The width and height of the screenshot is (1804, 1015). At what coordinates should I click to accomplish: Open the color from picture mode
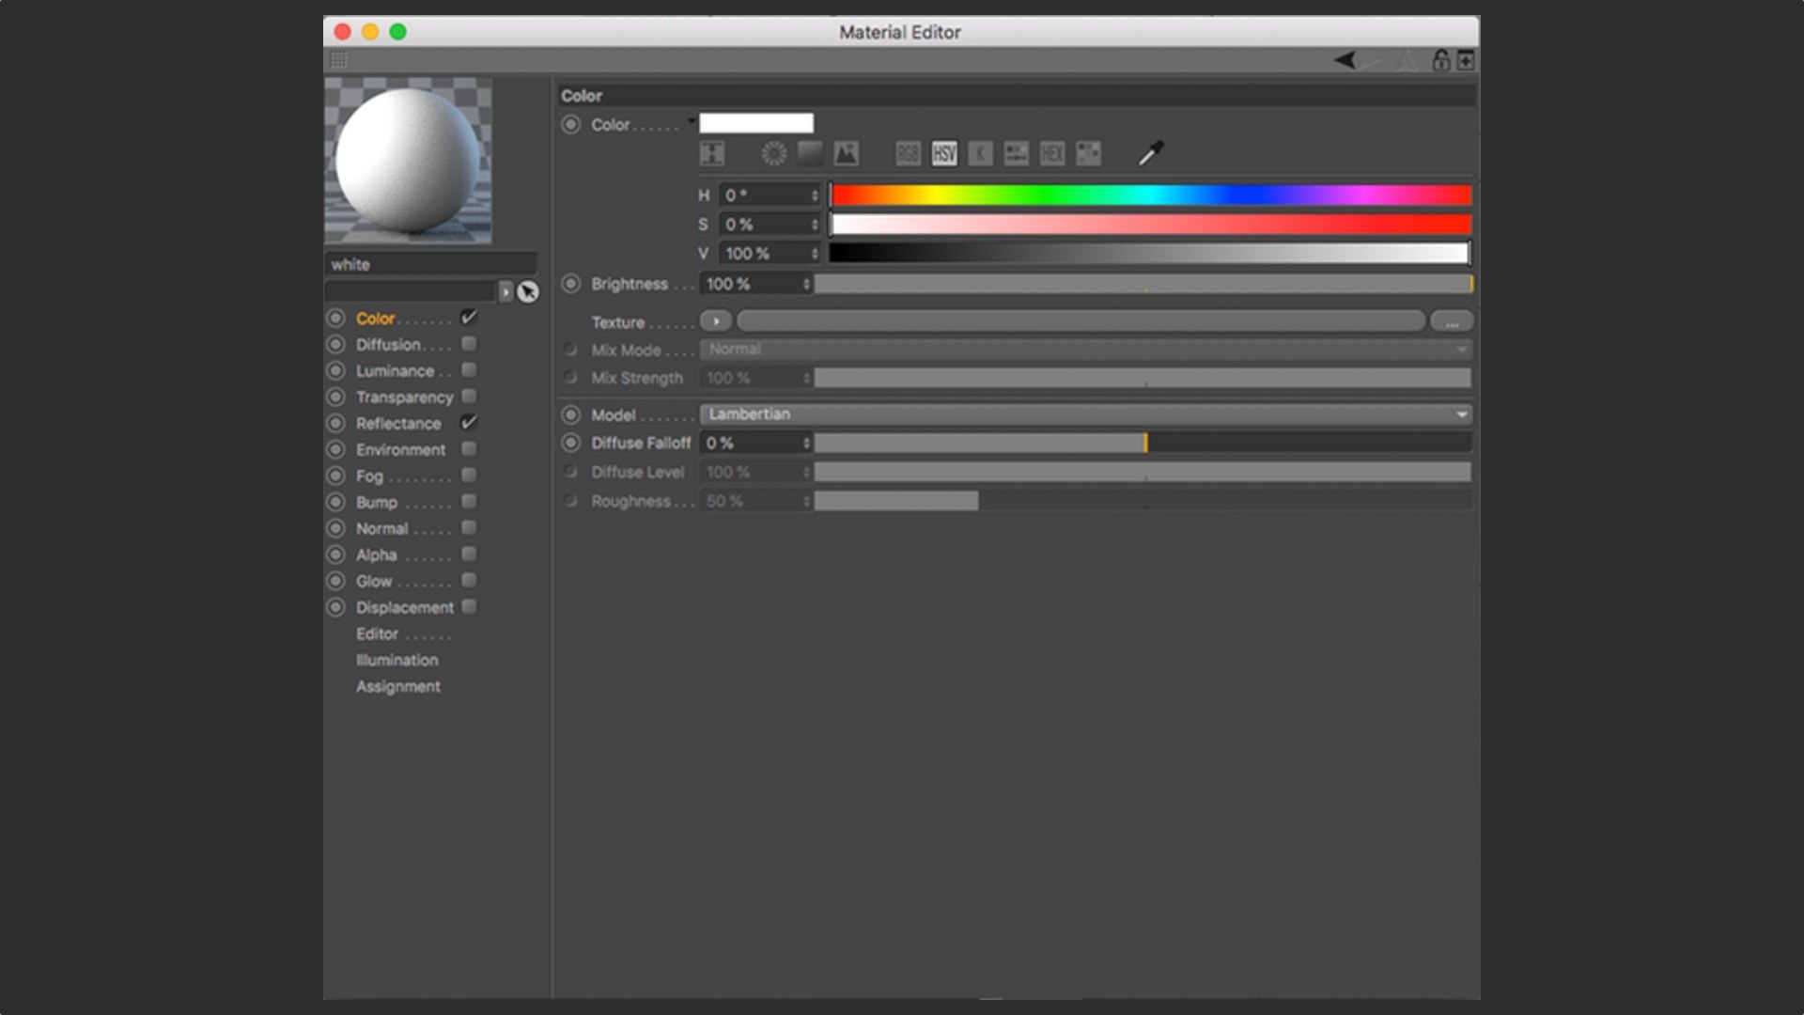pyautogui.click(x=846, y=153)
